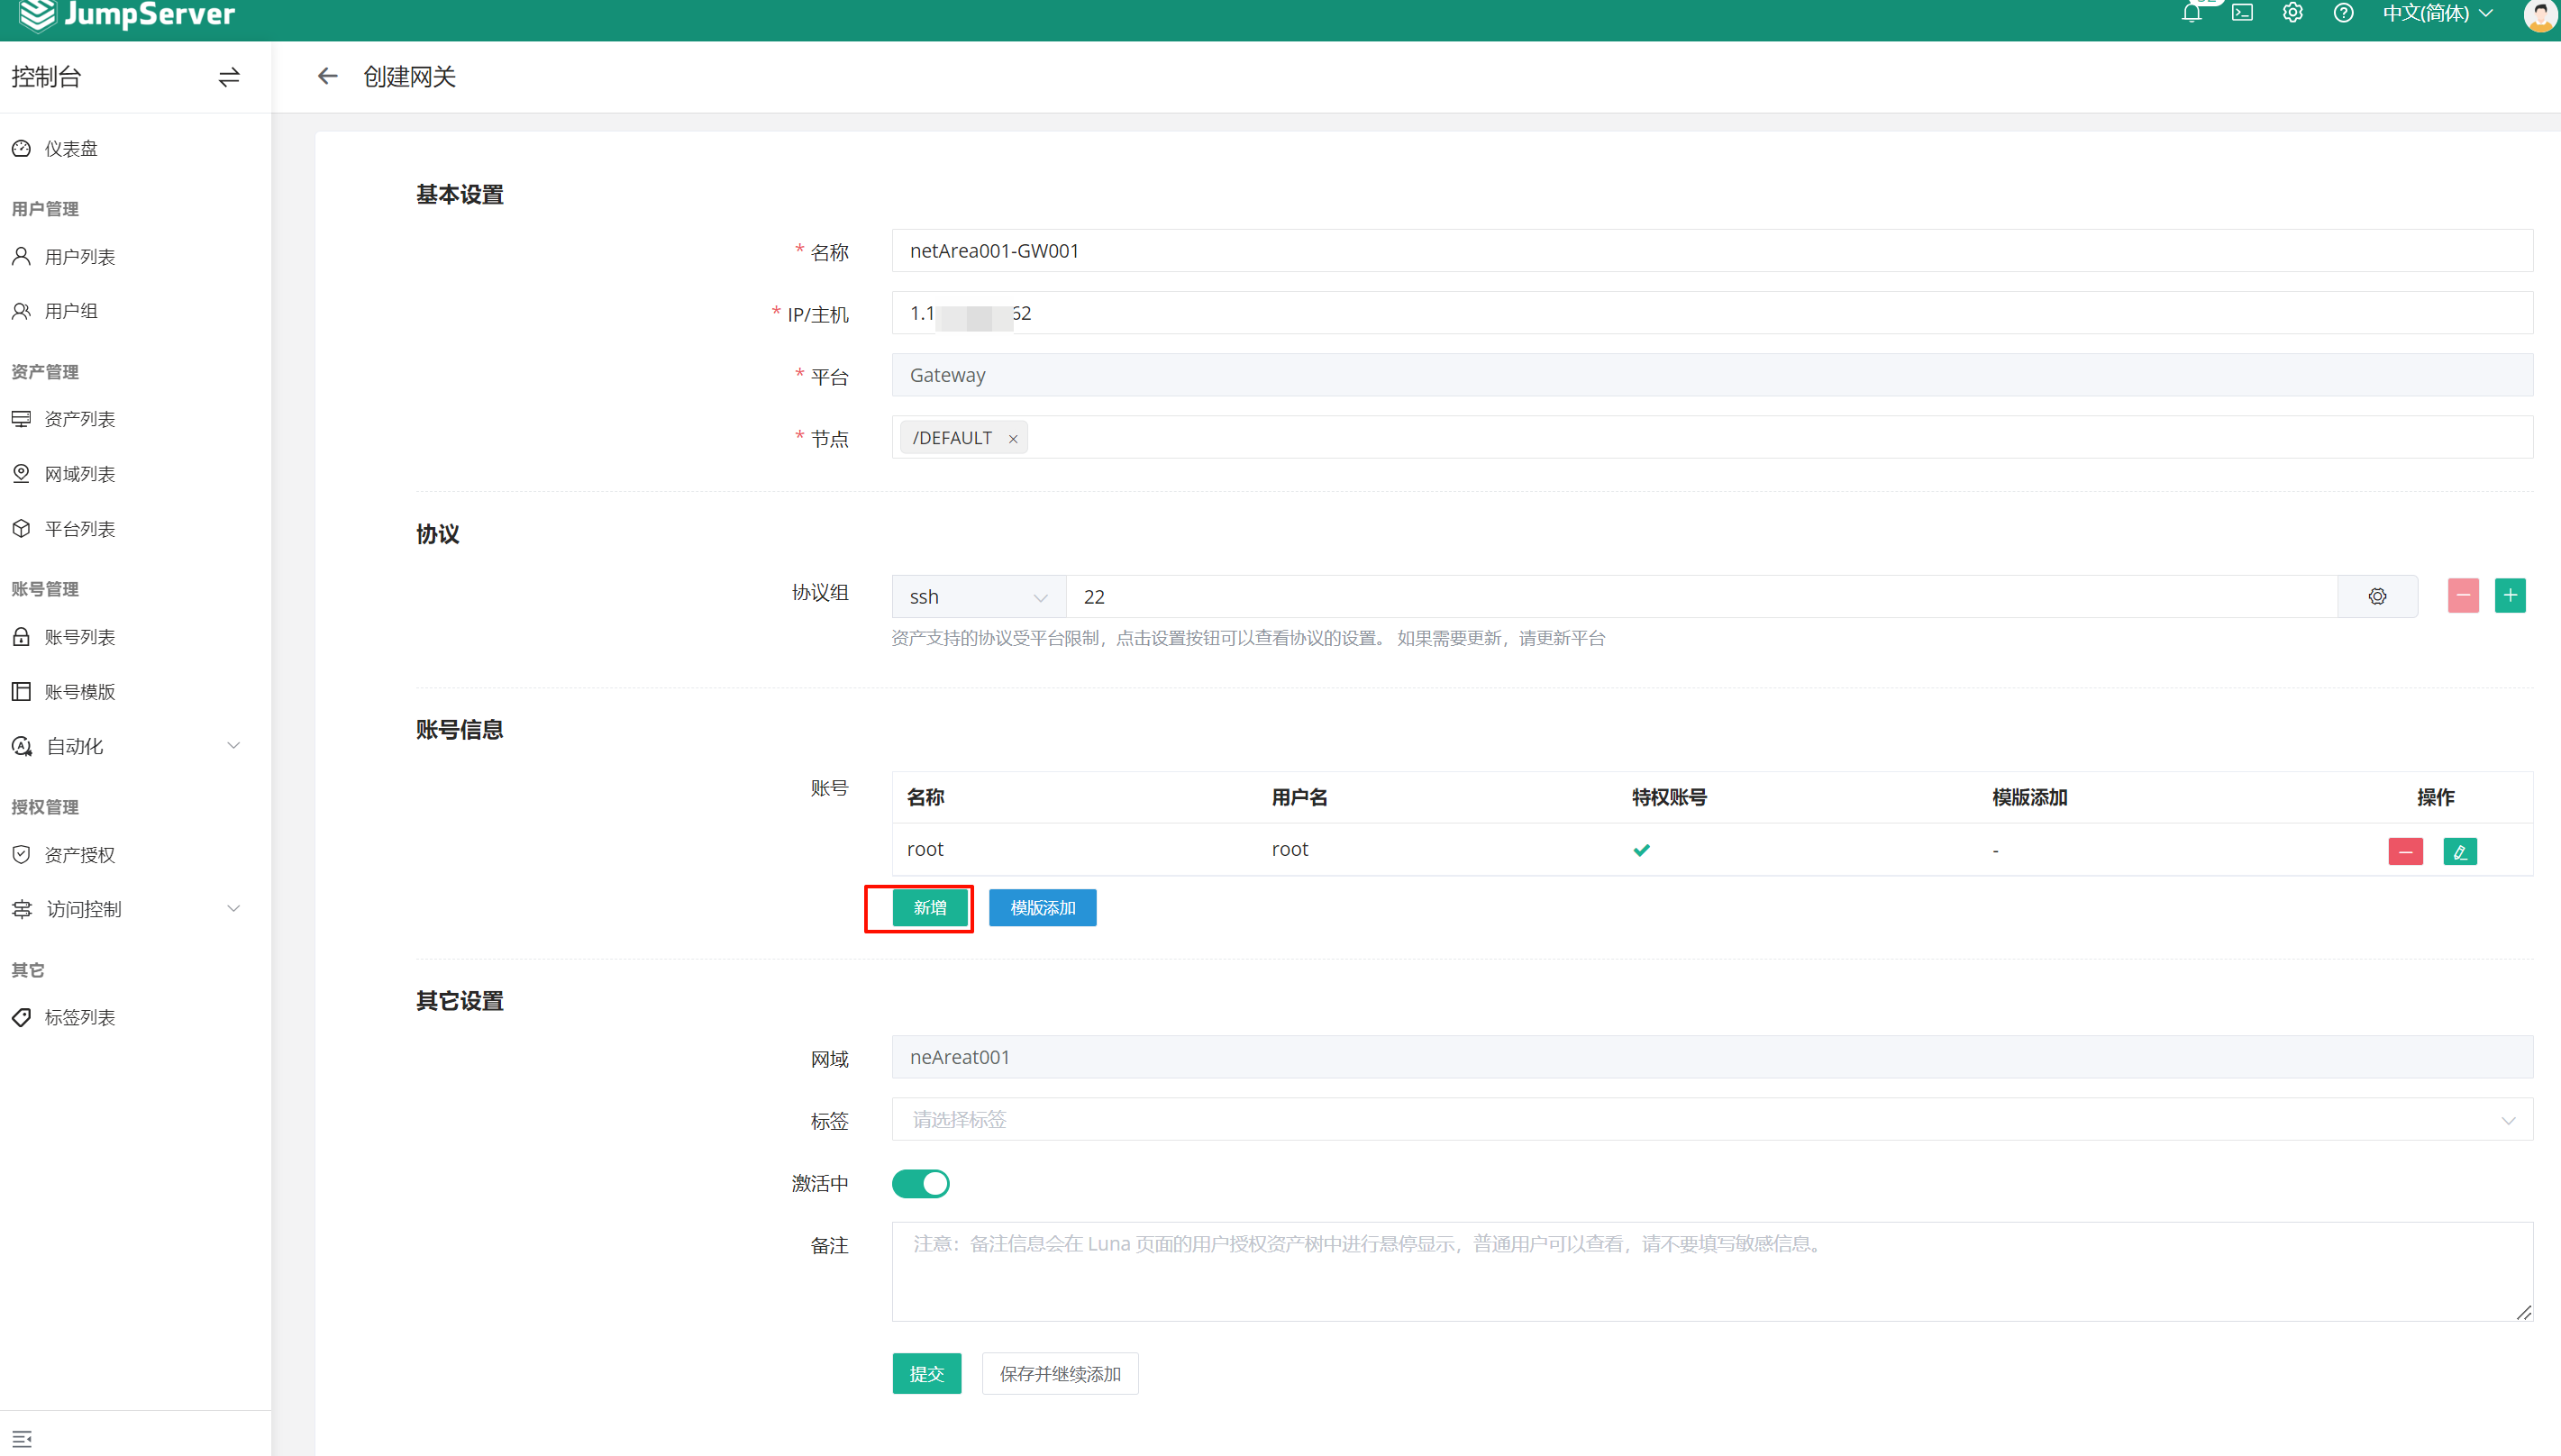Open notifications bell icon
2561x1456 pixels.
tap(2191, 13)
